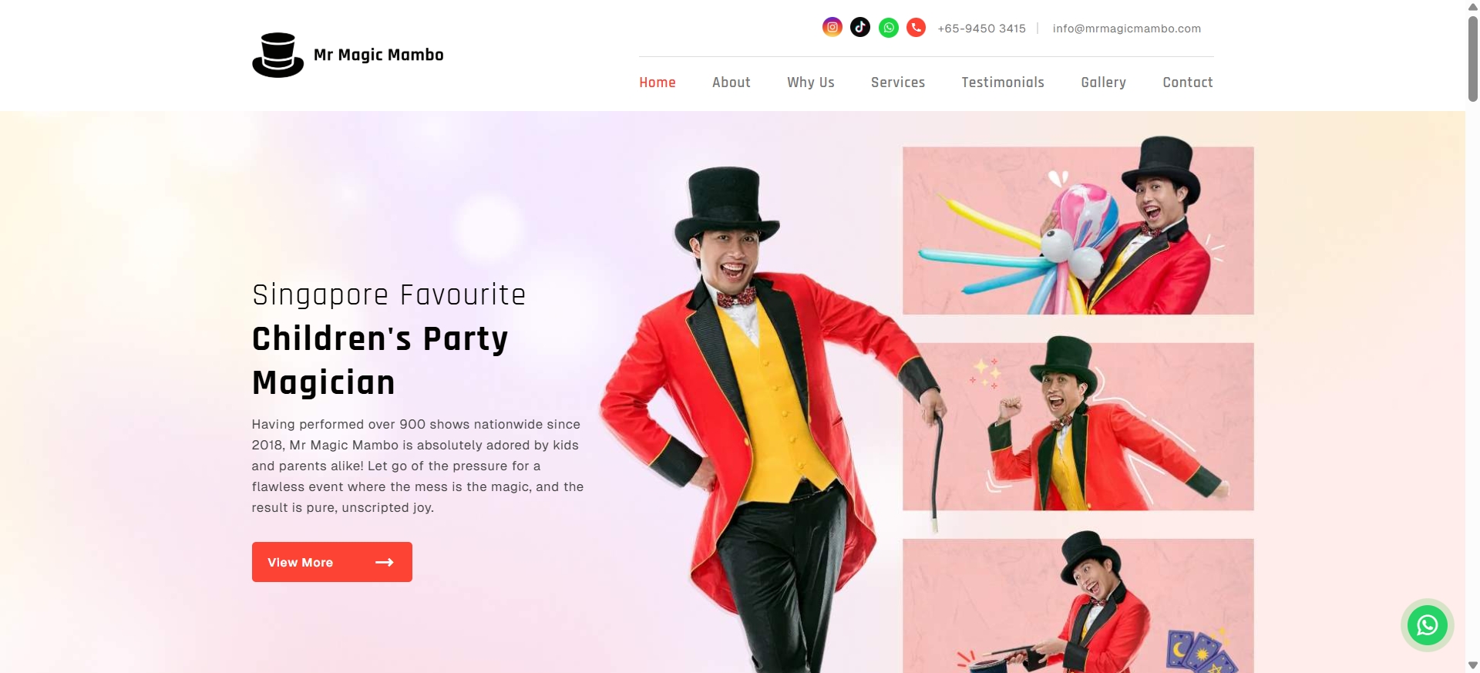1480x673 pixels.
Task: Open the floating WhatsApp chat bubble
Action: [1427, 625]
